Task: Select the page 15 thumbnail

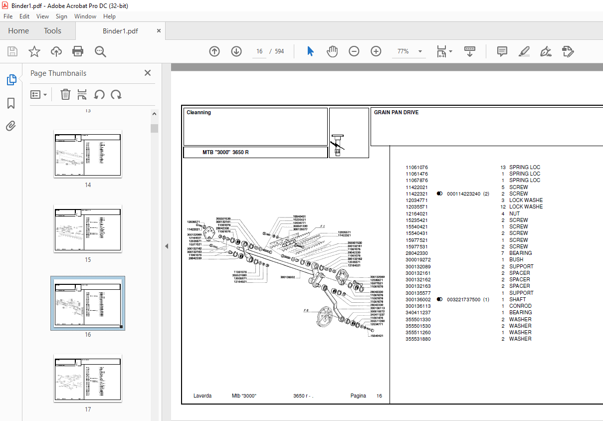Action: pyautogui.click(x=88, y=228)
